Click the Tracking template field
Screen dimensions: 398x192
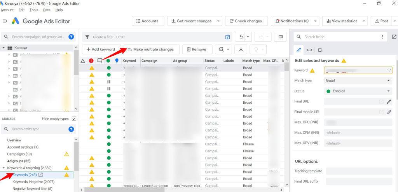[359, 171]
